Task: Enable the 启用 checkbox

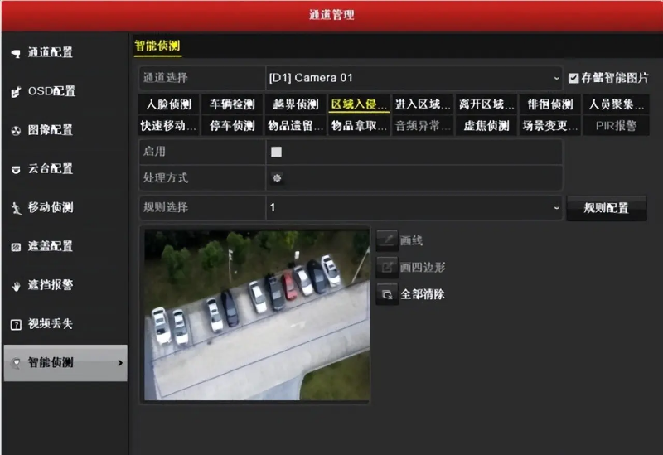Action: click(x=277, y=152)
